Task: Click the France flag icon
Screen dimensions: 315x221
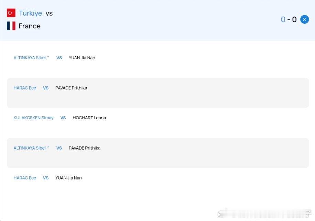Action: coord(11,26)
